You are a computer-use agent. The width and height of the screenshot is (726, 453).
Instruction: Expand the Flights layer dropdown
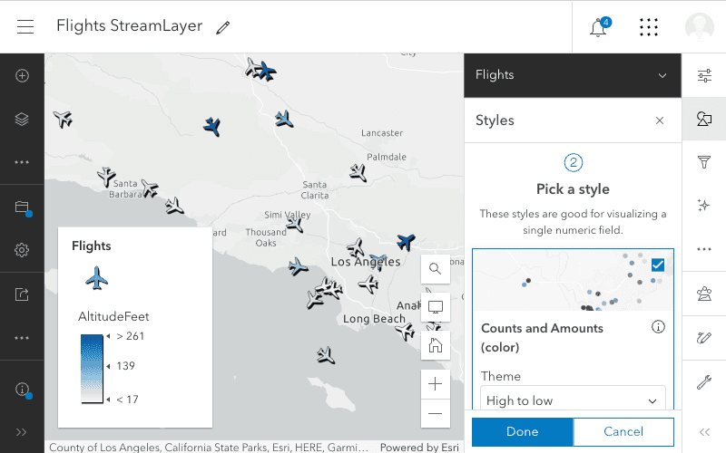[662, 75]
